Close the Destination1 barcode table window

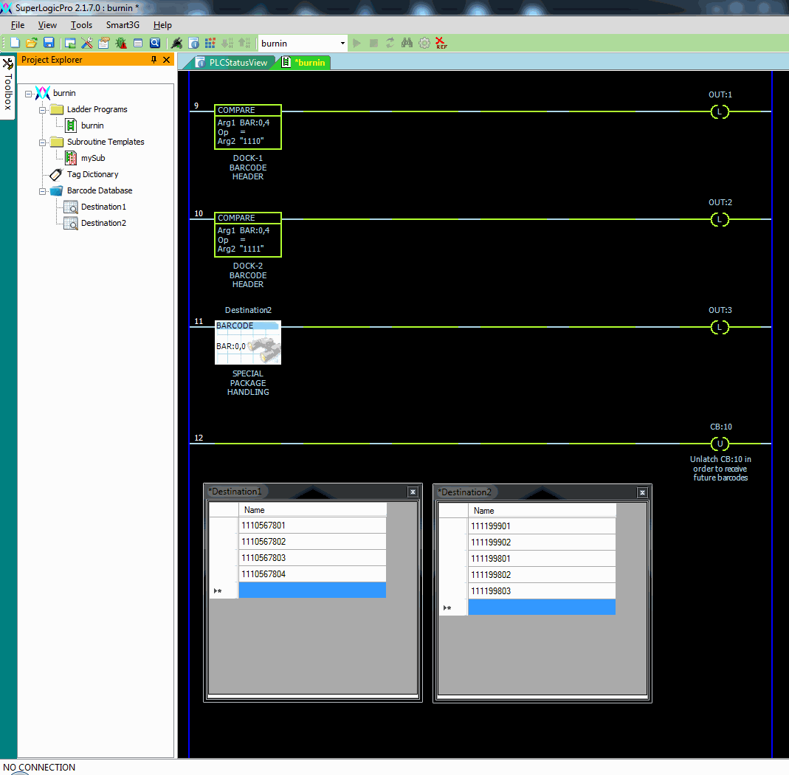(x=413, y=492)
